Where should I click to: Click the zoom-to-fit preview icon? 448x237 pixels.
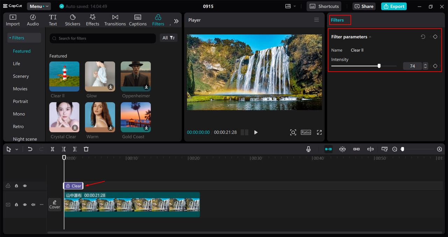(293, 132)
